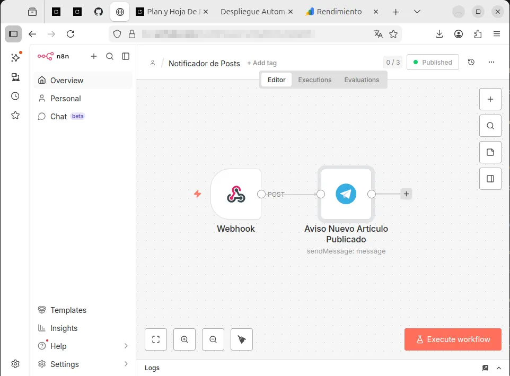Switch to the Evaluations tab
Image resolution: width=510 pixels, height=376 pixels.
click(362, 80)
